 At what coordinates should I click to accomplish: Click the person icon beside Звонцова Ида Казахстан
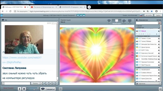[x=159, y=44]
